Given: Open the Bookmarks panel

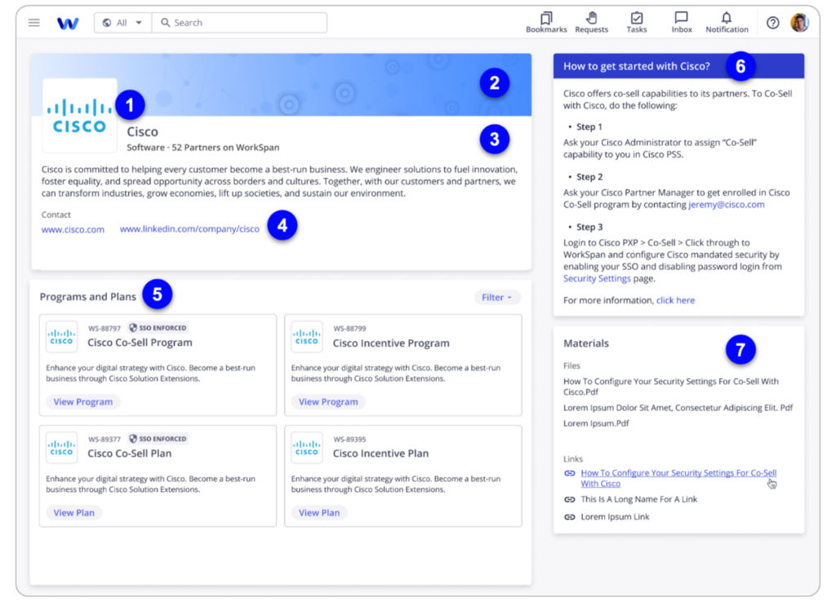Looking at the screenshot, I should click(546, 22).
